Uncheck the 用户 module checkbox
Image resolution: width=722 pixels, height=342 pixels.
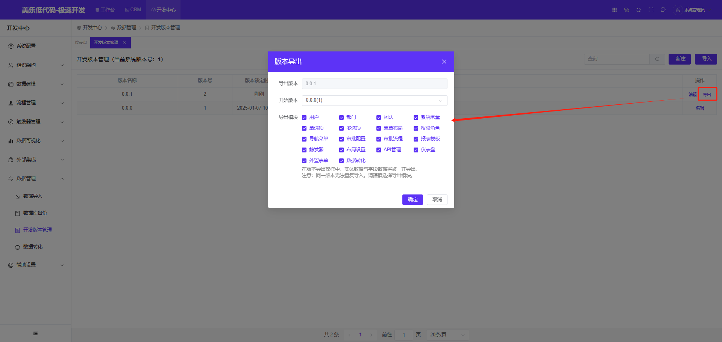304,118
